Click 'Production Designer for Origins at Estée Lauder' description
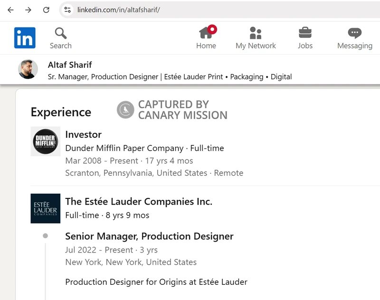Viewport: 380px width, 300px height. [x=156, y=282]
